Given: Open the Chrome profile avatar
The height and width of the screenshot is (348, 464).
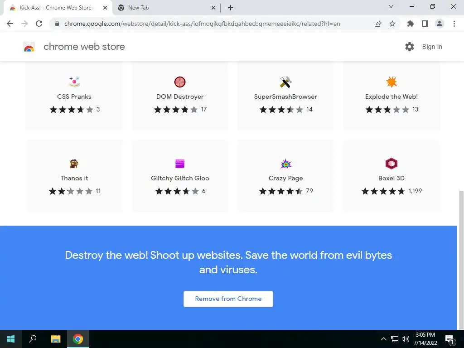Looking at the screenshot, I should click(440, 24).
